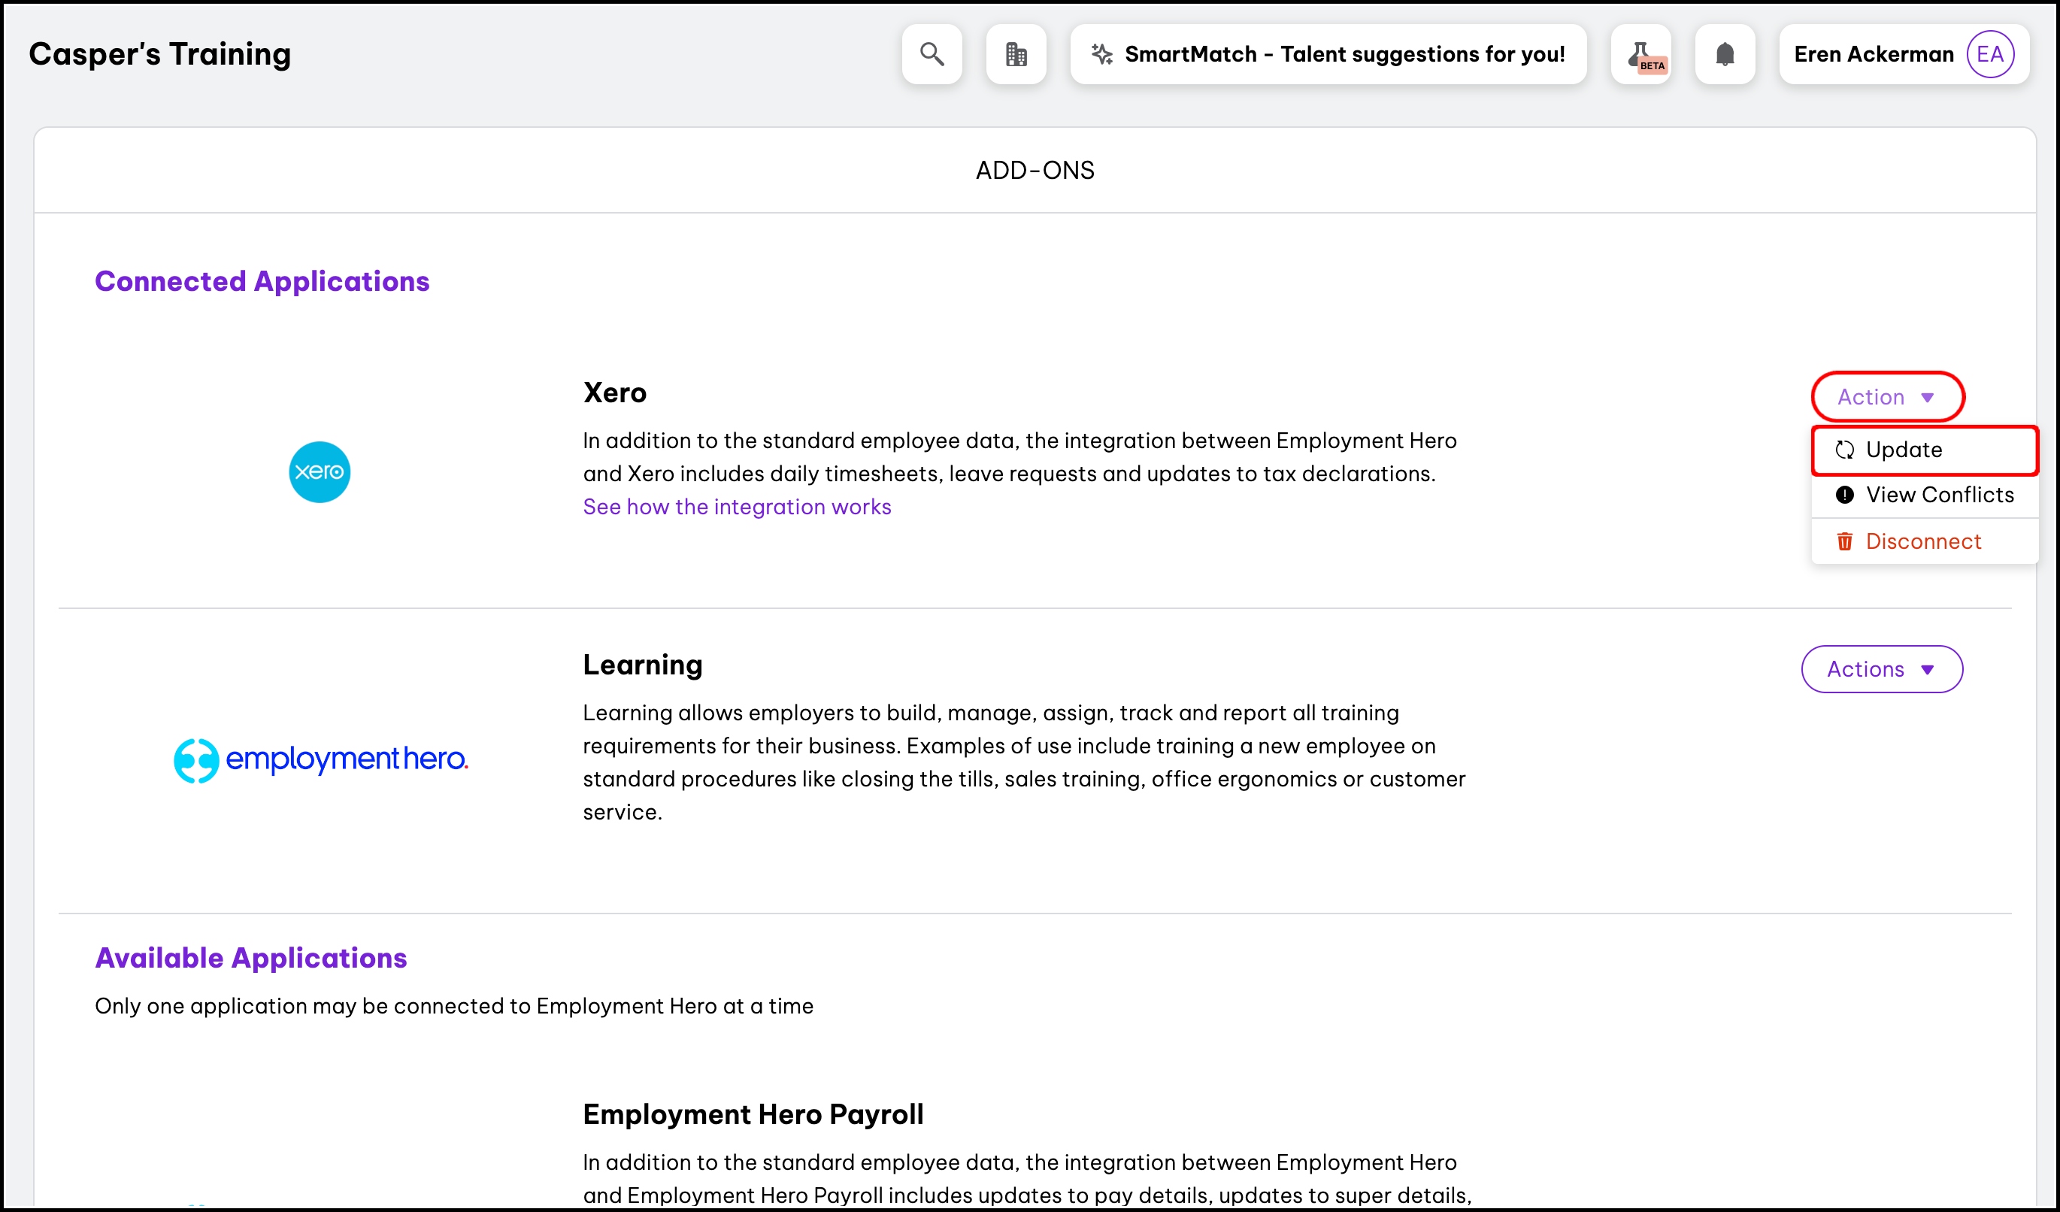
Task: Choose Disconnect from the Xero menu
Action: pyautogui.click(x=1922, y=541)
